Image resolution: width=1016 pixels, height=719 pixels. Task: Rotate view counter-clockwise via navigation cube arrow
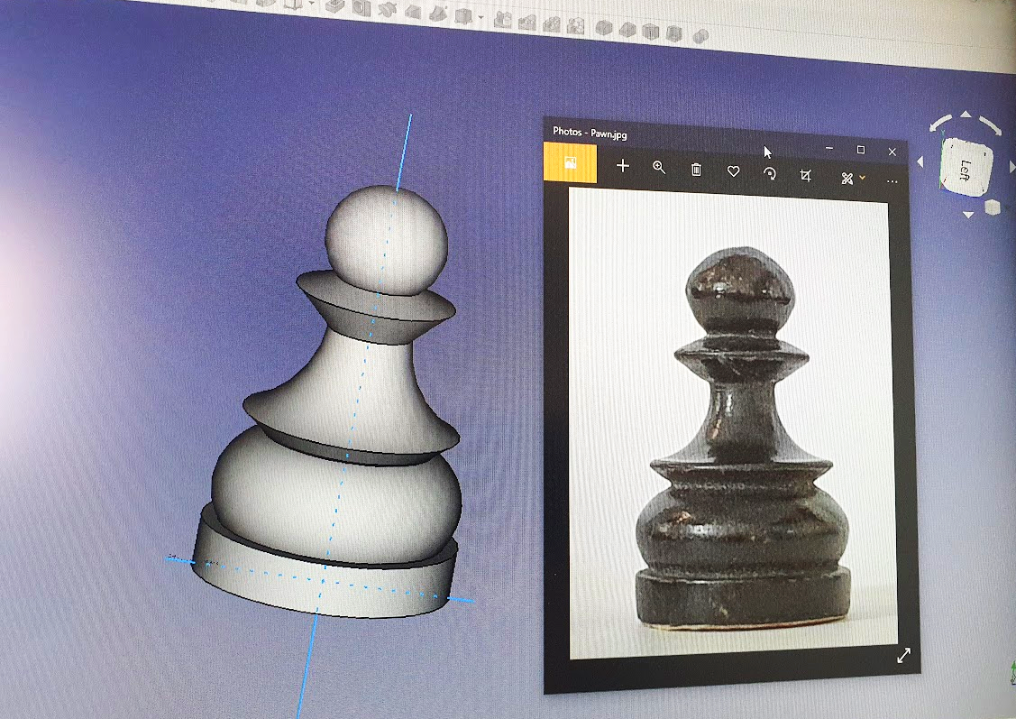940,121
